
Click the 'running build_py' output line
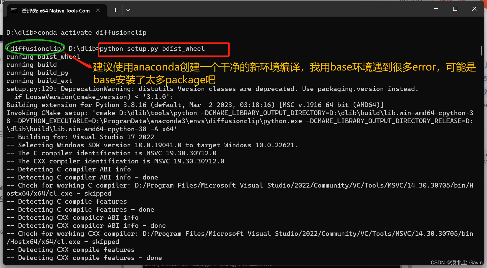coord(38,73)
